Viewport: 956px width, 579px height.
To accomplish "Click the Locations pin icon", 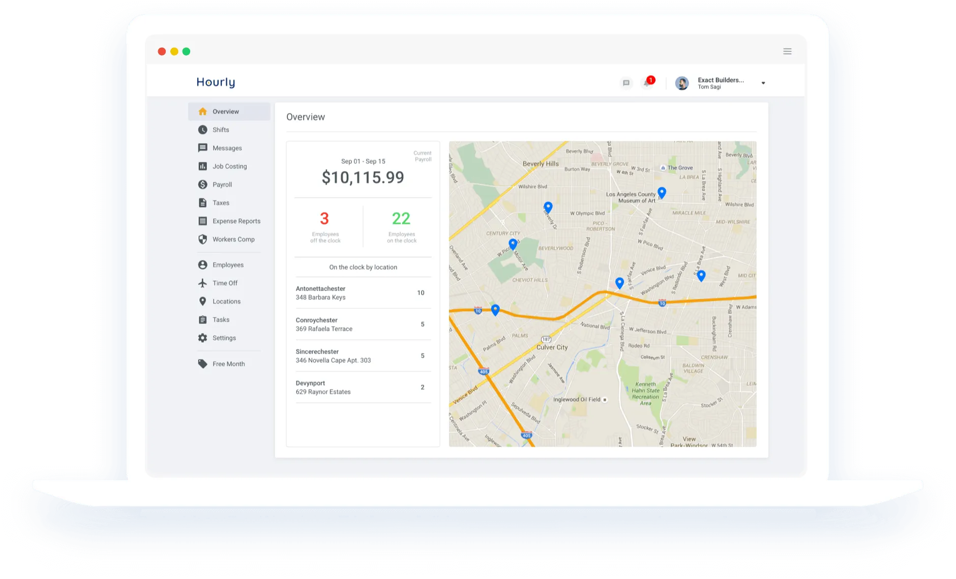I will [x=203, y=301].
